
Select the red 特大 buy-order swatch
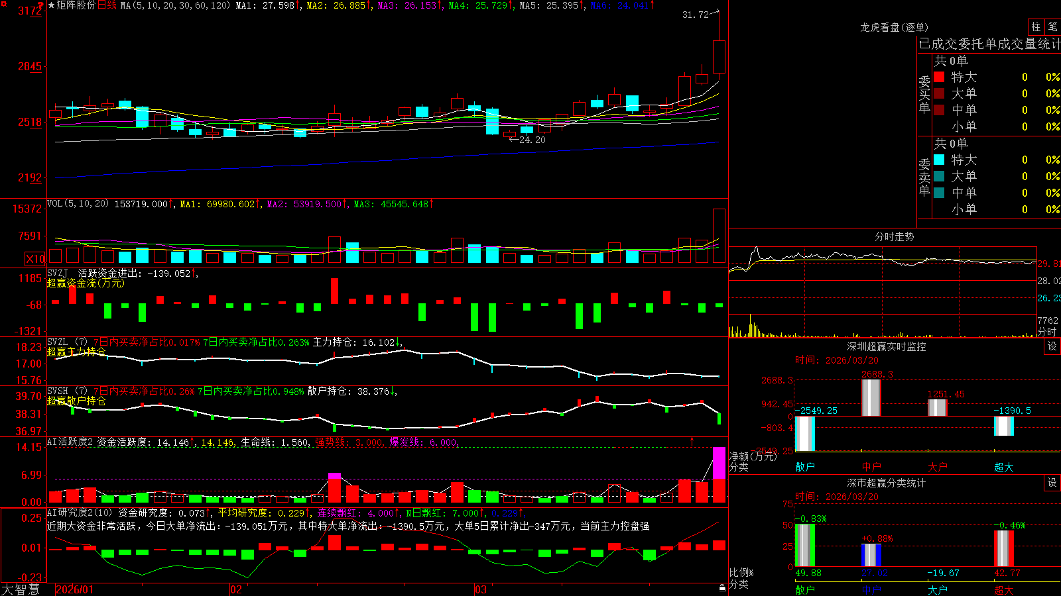click(939, 77)
